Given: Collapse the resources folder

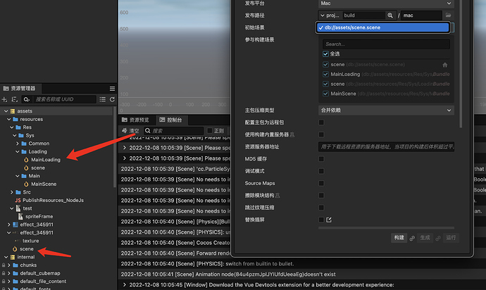Looking at the screenshot, I should [x=9, y=119].
